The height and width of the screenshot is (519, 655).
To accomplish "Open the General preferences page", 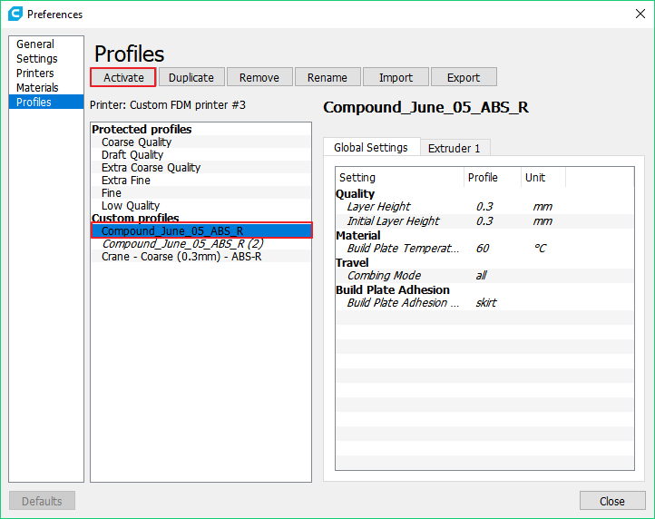I will [35, 44].
